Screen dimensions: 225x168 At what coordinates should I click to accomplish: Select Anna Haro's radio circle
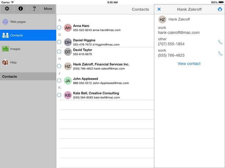pyautogui.click(x=59, y=27)
